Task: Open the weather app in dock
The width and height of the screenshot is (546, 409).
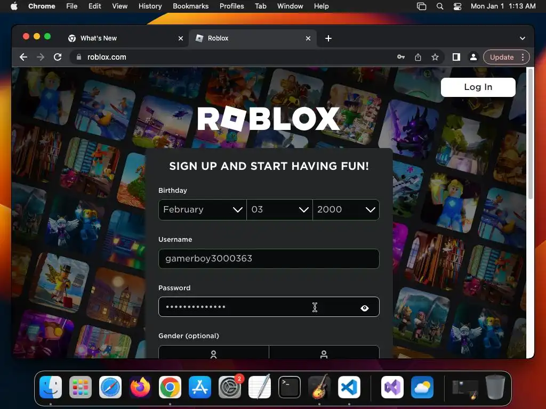Action: click(422, 387)
